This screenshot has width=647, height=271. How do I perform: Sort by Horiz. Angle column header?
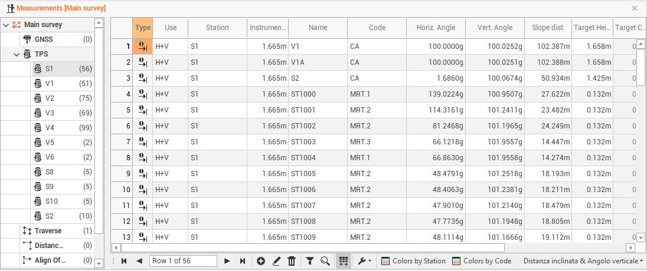[436, 28]
